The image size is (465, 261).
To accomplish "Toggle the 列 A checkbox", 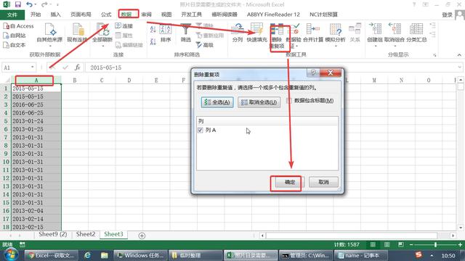I will pyautogui.click(x=201, y=130).
